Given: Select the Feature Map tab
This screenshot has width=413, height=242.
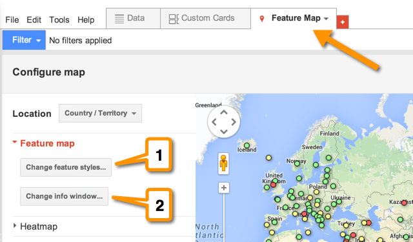Looking at the screenshot, I should tap(294, 18).
